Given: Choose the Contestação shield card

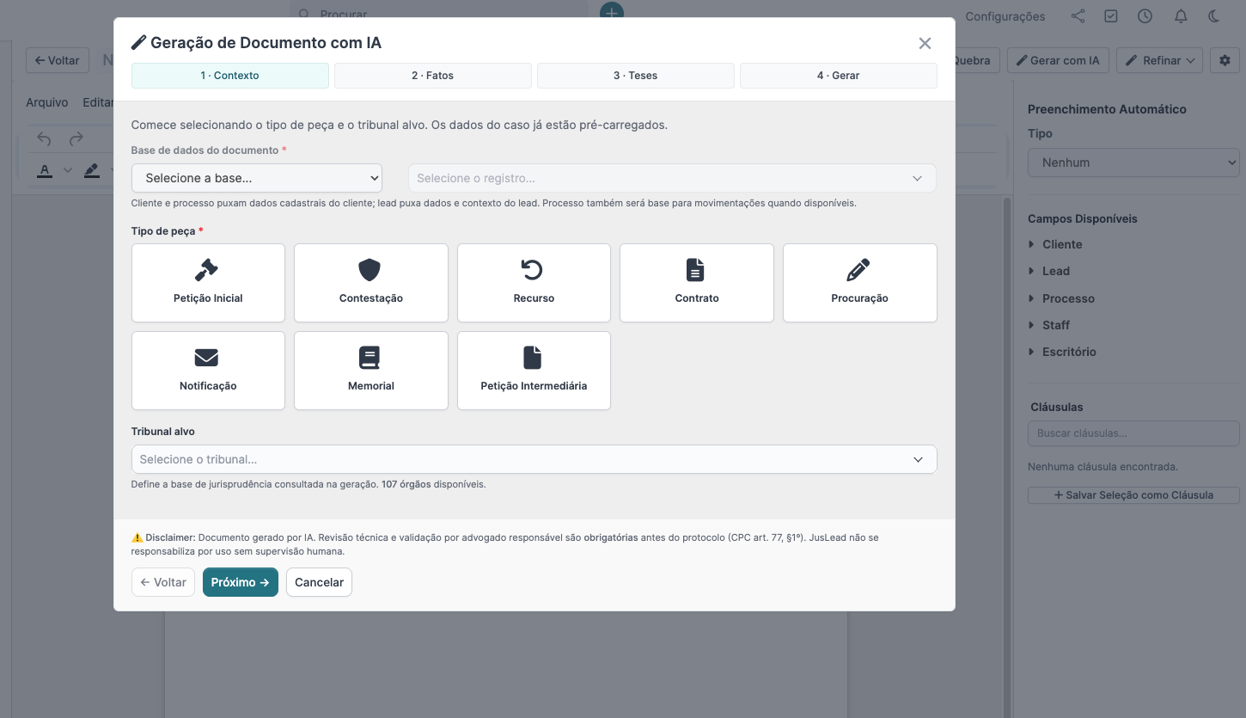Looking at the screenshot, I should 371,283.
